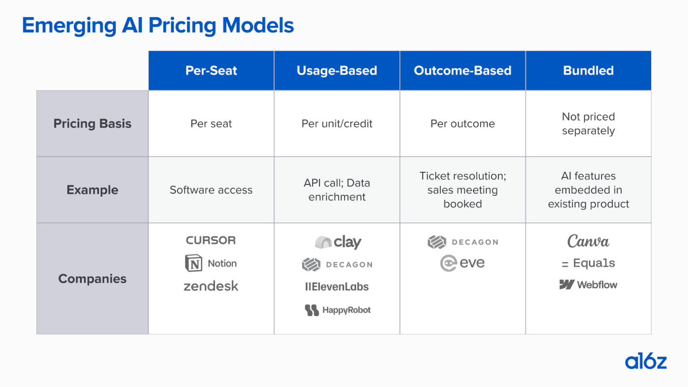Click the Zendesk logo

point(211,286)
